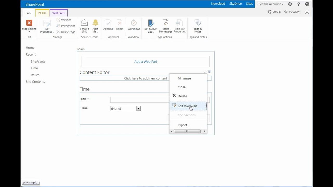Click the Time web part title
333x187 pixels.
click(85, 89)
